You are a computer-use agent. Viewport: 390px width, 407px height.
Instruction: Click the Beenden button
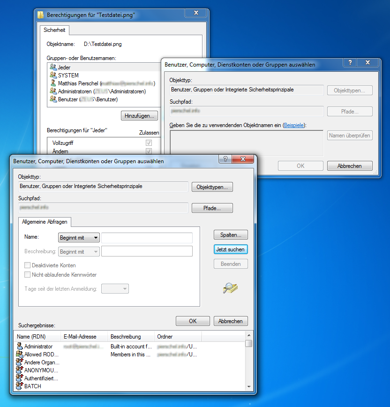pos(231,264)
